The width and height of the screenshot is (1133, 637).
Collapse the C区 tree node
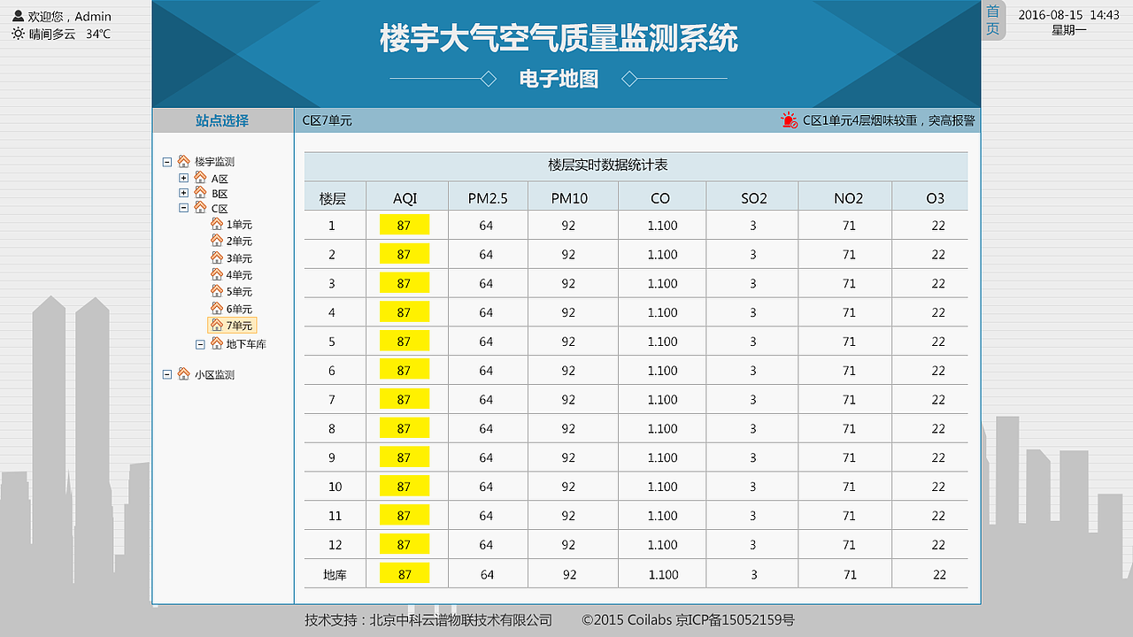pos(184,208)
